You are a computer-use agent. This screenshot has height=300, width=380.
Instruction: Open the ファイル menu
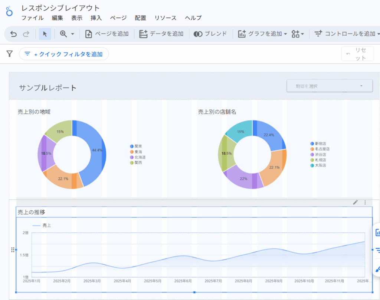(33, 18)
